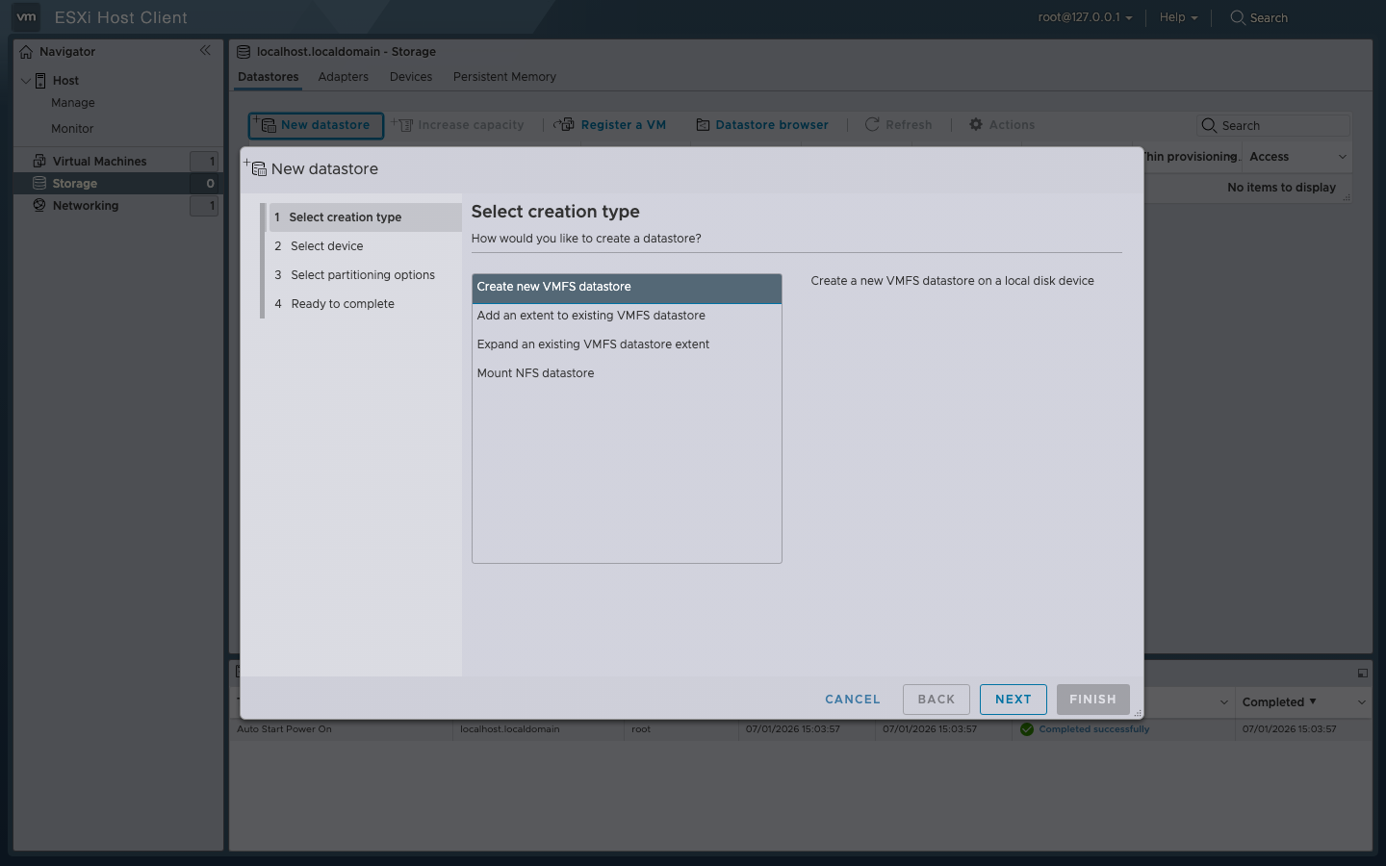Open the Completed column sort dropdown

[x=1361, y=702]
